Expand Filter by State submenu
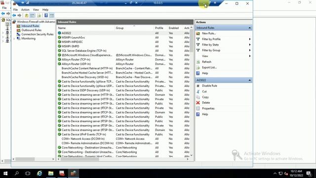This screenshot has height=178, width=316. (x=224, y=45)
